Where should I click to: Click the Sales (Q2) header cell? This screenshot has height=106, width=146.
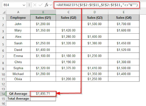coord(68,18)
